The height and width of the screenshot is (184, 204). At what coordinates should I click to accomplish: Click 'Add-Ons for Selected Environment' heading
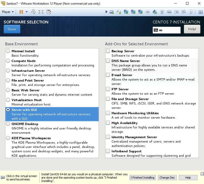point(137,44)
